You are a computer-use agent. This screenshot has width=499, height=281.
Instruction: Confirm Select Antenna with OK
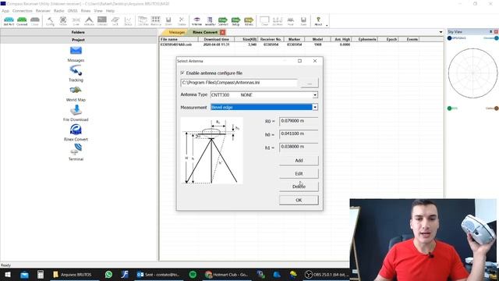pyautogui.click(x=299, y=200)
